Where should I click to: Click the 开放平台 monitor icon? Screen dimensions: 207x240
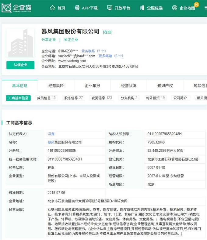(110, 8)
